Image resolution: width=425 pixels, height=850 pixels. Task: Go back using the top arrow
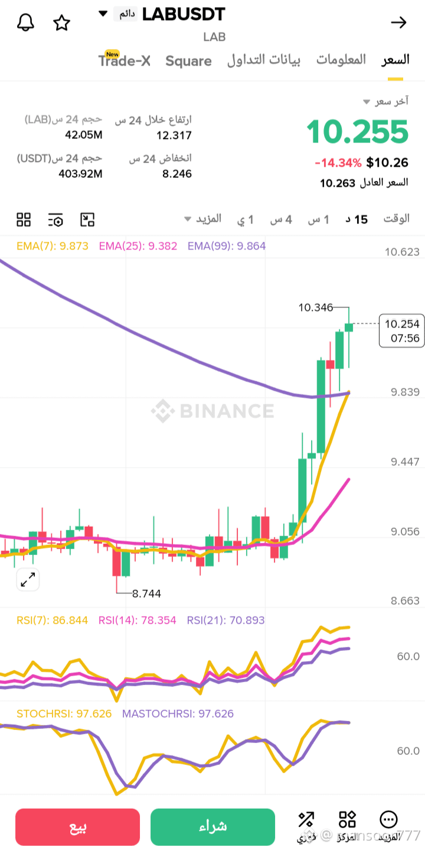point(399,22)
